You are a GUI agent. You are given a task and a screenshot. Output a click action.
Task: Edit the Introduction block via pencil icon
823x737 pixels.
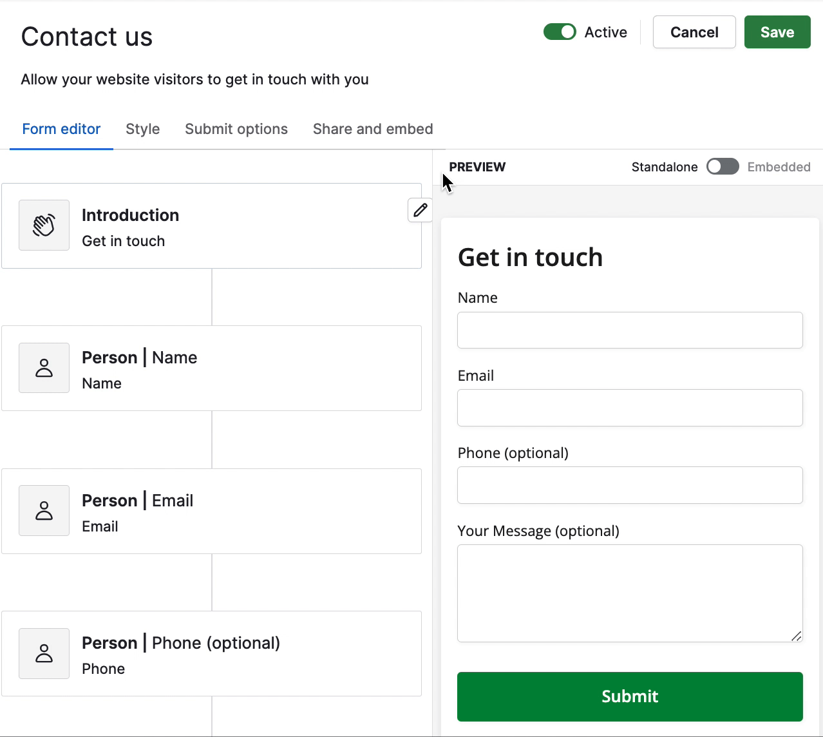tap(419, 210)
